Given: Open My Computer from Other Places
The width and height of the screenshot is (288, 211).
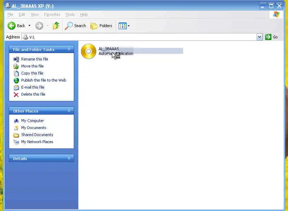Looking at the screenshot, I should [32, 121].
